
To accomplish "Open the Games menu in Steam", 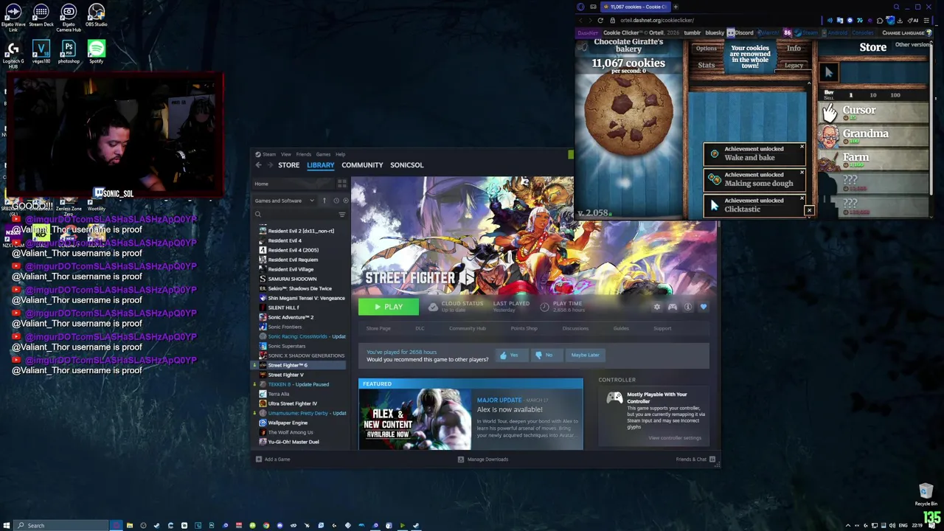I will (x=323, y=154).
